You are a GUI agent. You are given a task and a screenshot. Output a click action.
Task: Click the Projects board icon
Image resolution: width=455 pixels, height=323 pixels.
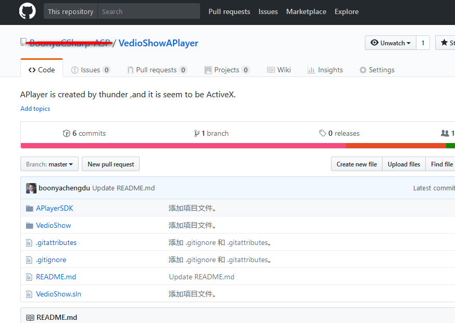click(x=208, y=70)
